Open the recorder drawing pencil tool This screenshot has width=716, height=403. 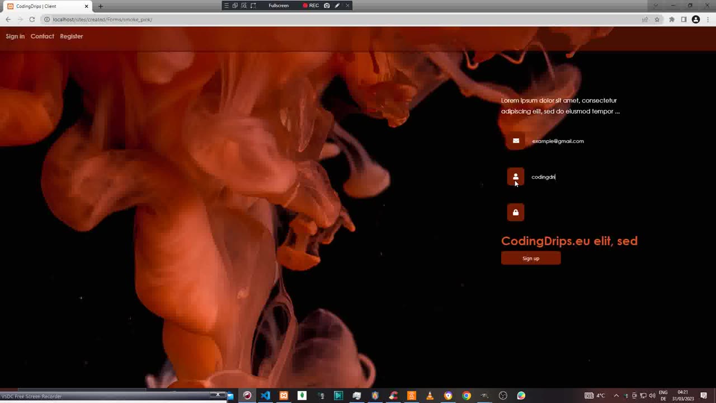click(337, 6)
